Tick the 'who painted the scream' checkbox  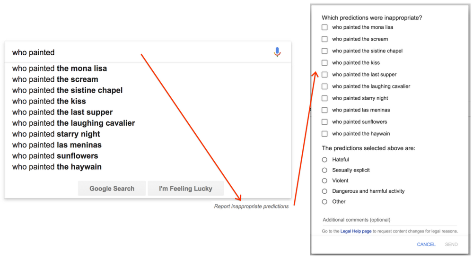[324, 39]
